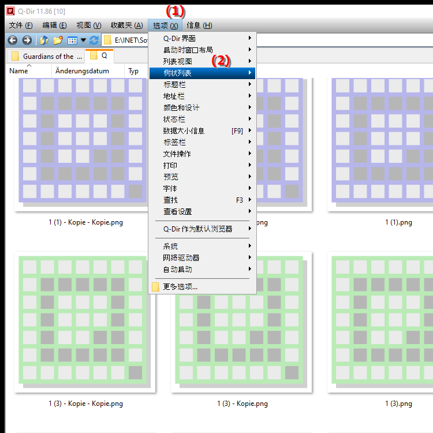Viewport: 433px width, 433px height.
Task: Select thumbnail 1 (3) - Kopie - Kopie.png
Action: [x=85, y=322]
